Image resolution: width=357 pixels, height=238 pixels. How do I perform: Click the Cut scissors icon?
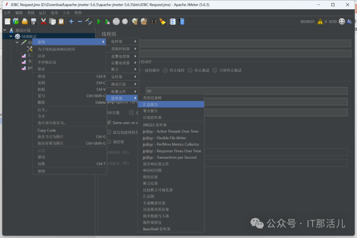pos(43,21)
